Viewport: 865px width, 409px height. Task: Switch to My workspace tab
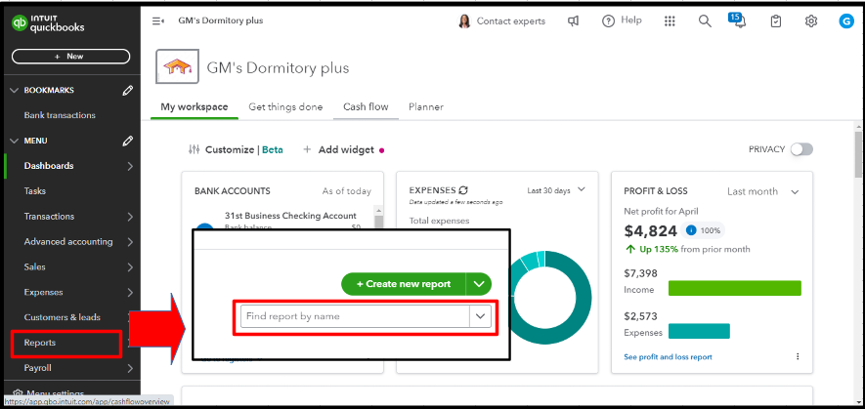(195, 107)
